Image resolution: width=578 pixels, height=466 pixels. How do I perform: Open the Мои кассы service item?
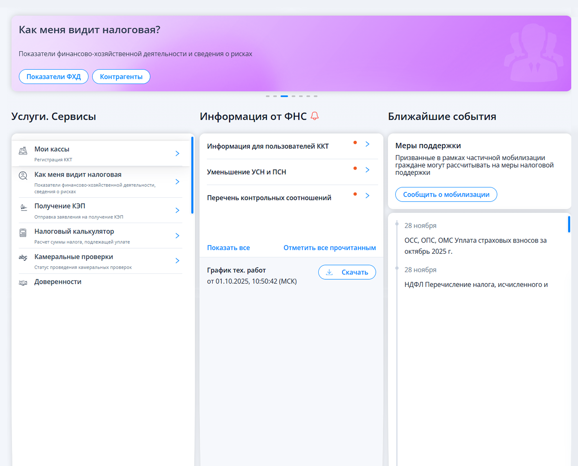pyautogui.click(x=101, y=153)
